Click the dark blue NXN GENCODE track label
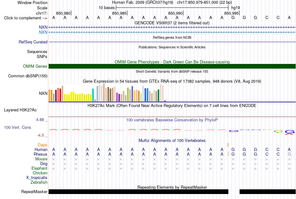 [x=43, y=27]
